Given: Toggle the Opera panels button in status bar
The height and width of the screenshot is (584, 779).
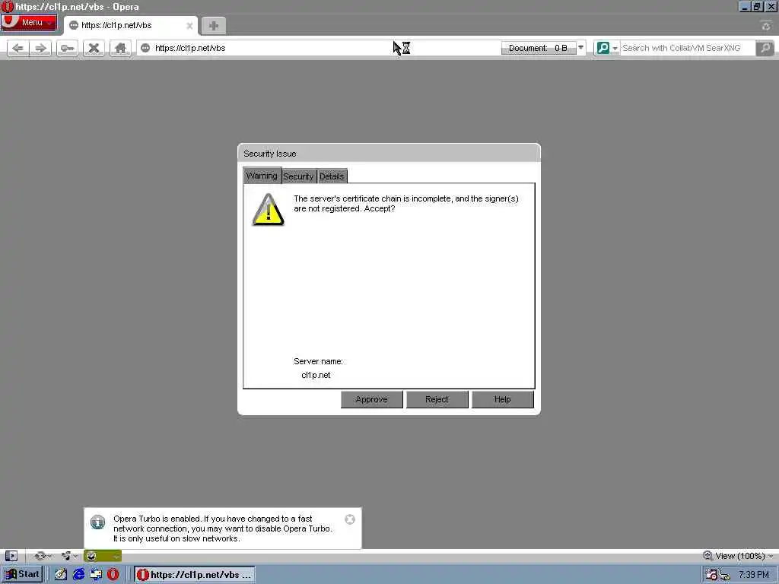Looking at the screenshot, I should [11, 556].
